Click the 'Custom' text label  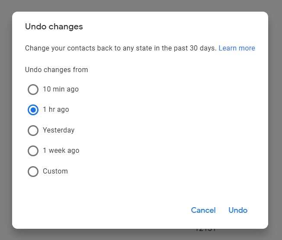tap(55, 171)
